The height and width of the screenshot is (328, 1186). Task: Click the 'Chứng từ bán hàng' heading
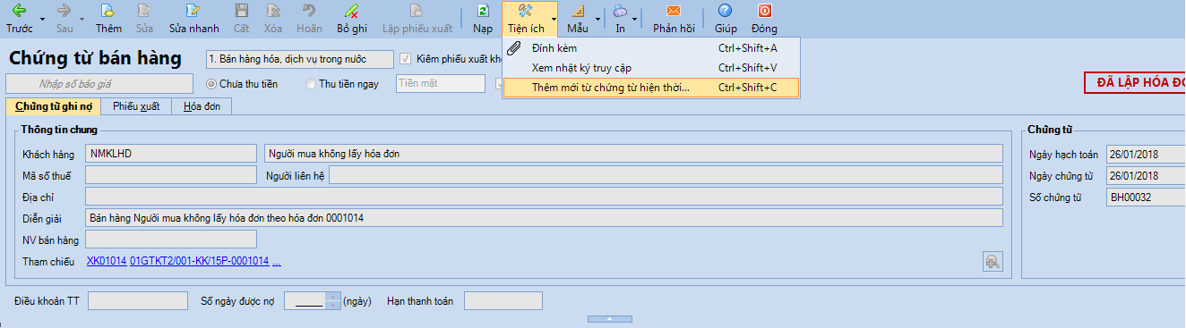[95, 59]
